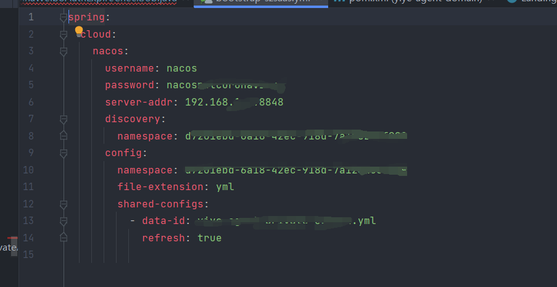Click fold end marker on line 8

(x=64, y=136)
